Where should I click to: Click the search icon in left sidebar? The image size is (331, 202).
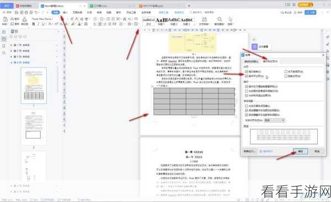point(4,53)
